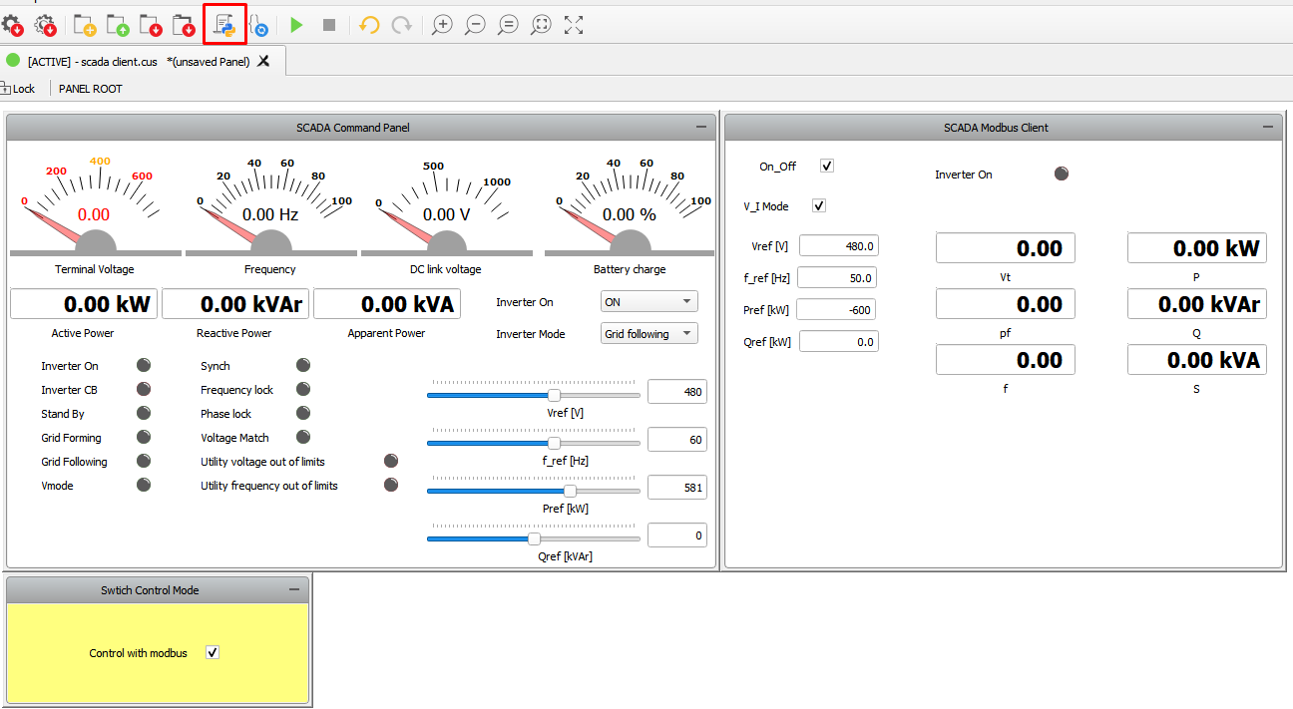Click the orange undo arrow
The width and height of the screenshot is (1293, 709).
click(x=369, y=25)
